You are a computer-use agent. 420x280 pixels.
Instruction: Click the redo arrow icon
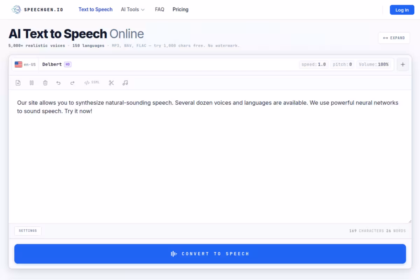72,83
